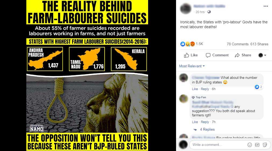
Task: Click the angry reaction icon
Action: click(192, 44)
